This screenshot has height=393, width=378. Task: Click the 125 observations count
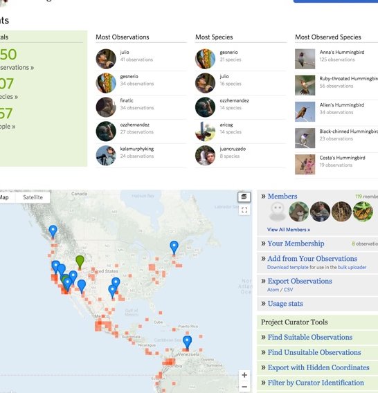[337, 60]
